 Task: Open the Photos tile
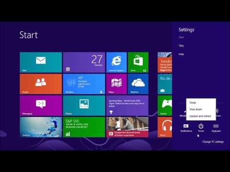pyautogui.click(x=84, y=106)
